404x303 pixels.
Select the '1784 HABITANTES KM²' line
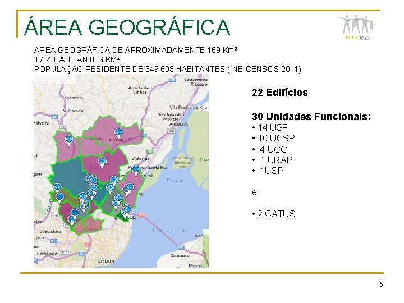click(x=78, y=59)
